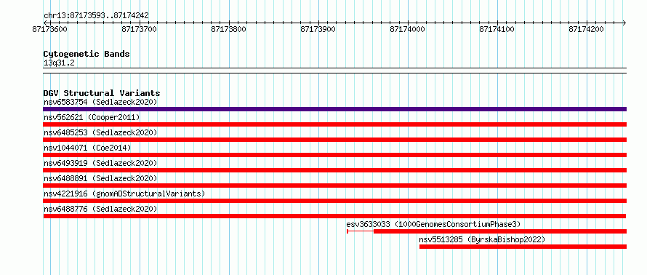
Task: Open the nsv5513285 (ByrskaBishop2022) label
Action: pos(482,239)
